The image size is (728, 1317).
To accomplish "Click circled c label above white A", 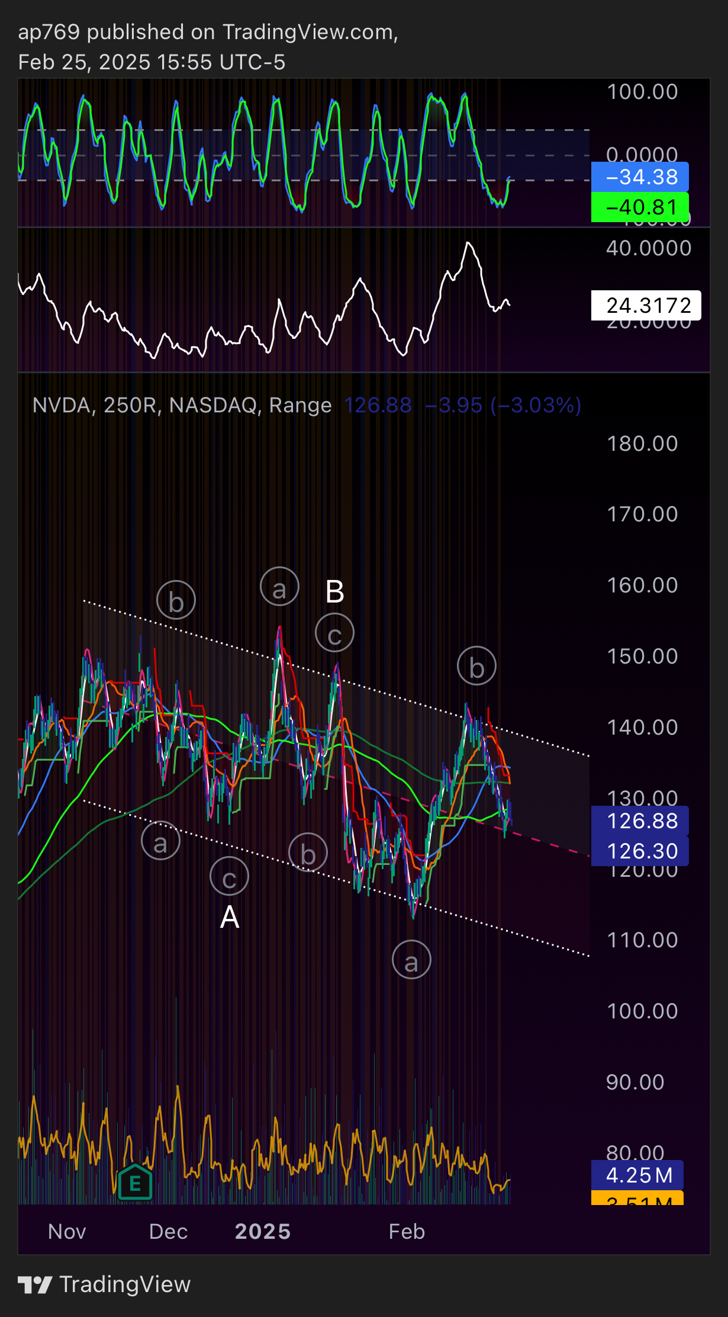I will pos(230,876).
